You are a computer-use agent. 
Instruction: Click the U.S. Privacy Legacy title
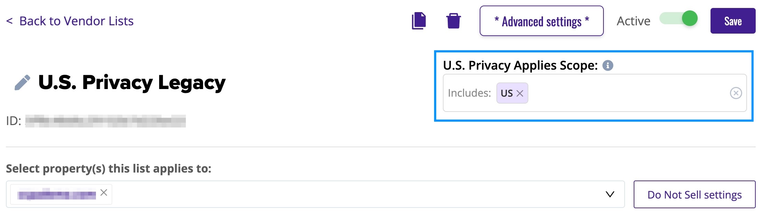click(x=132, y=83)
